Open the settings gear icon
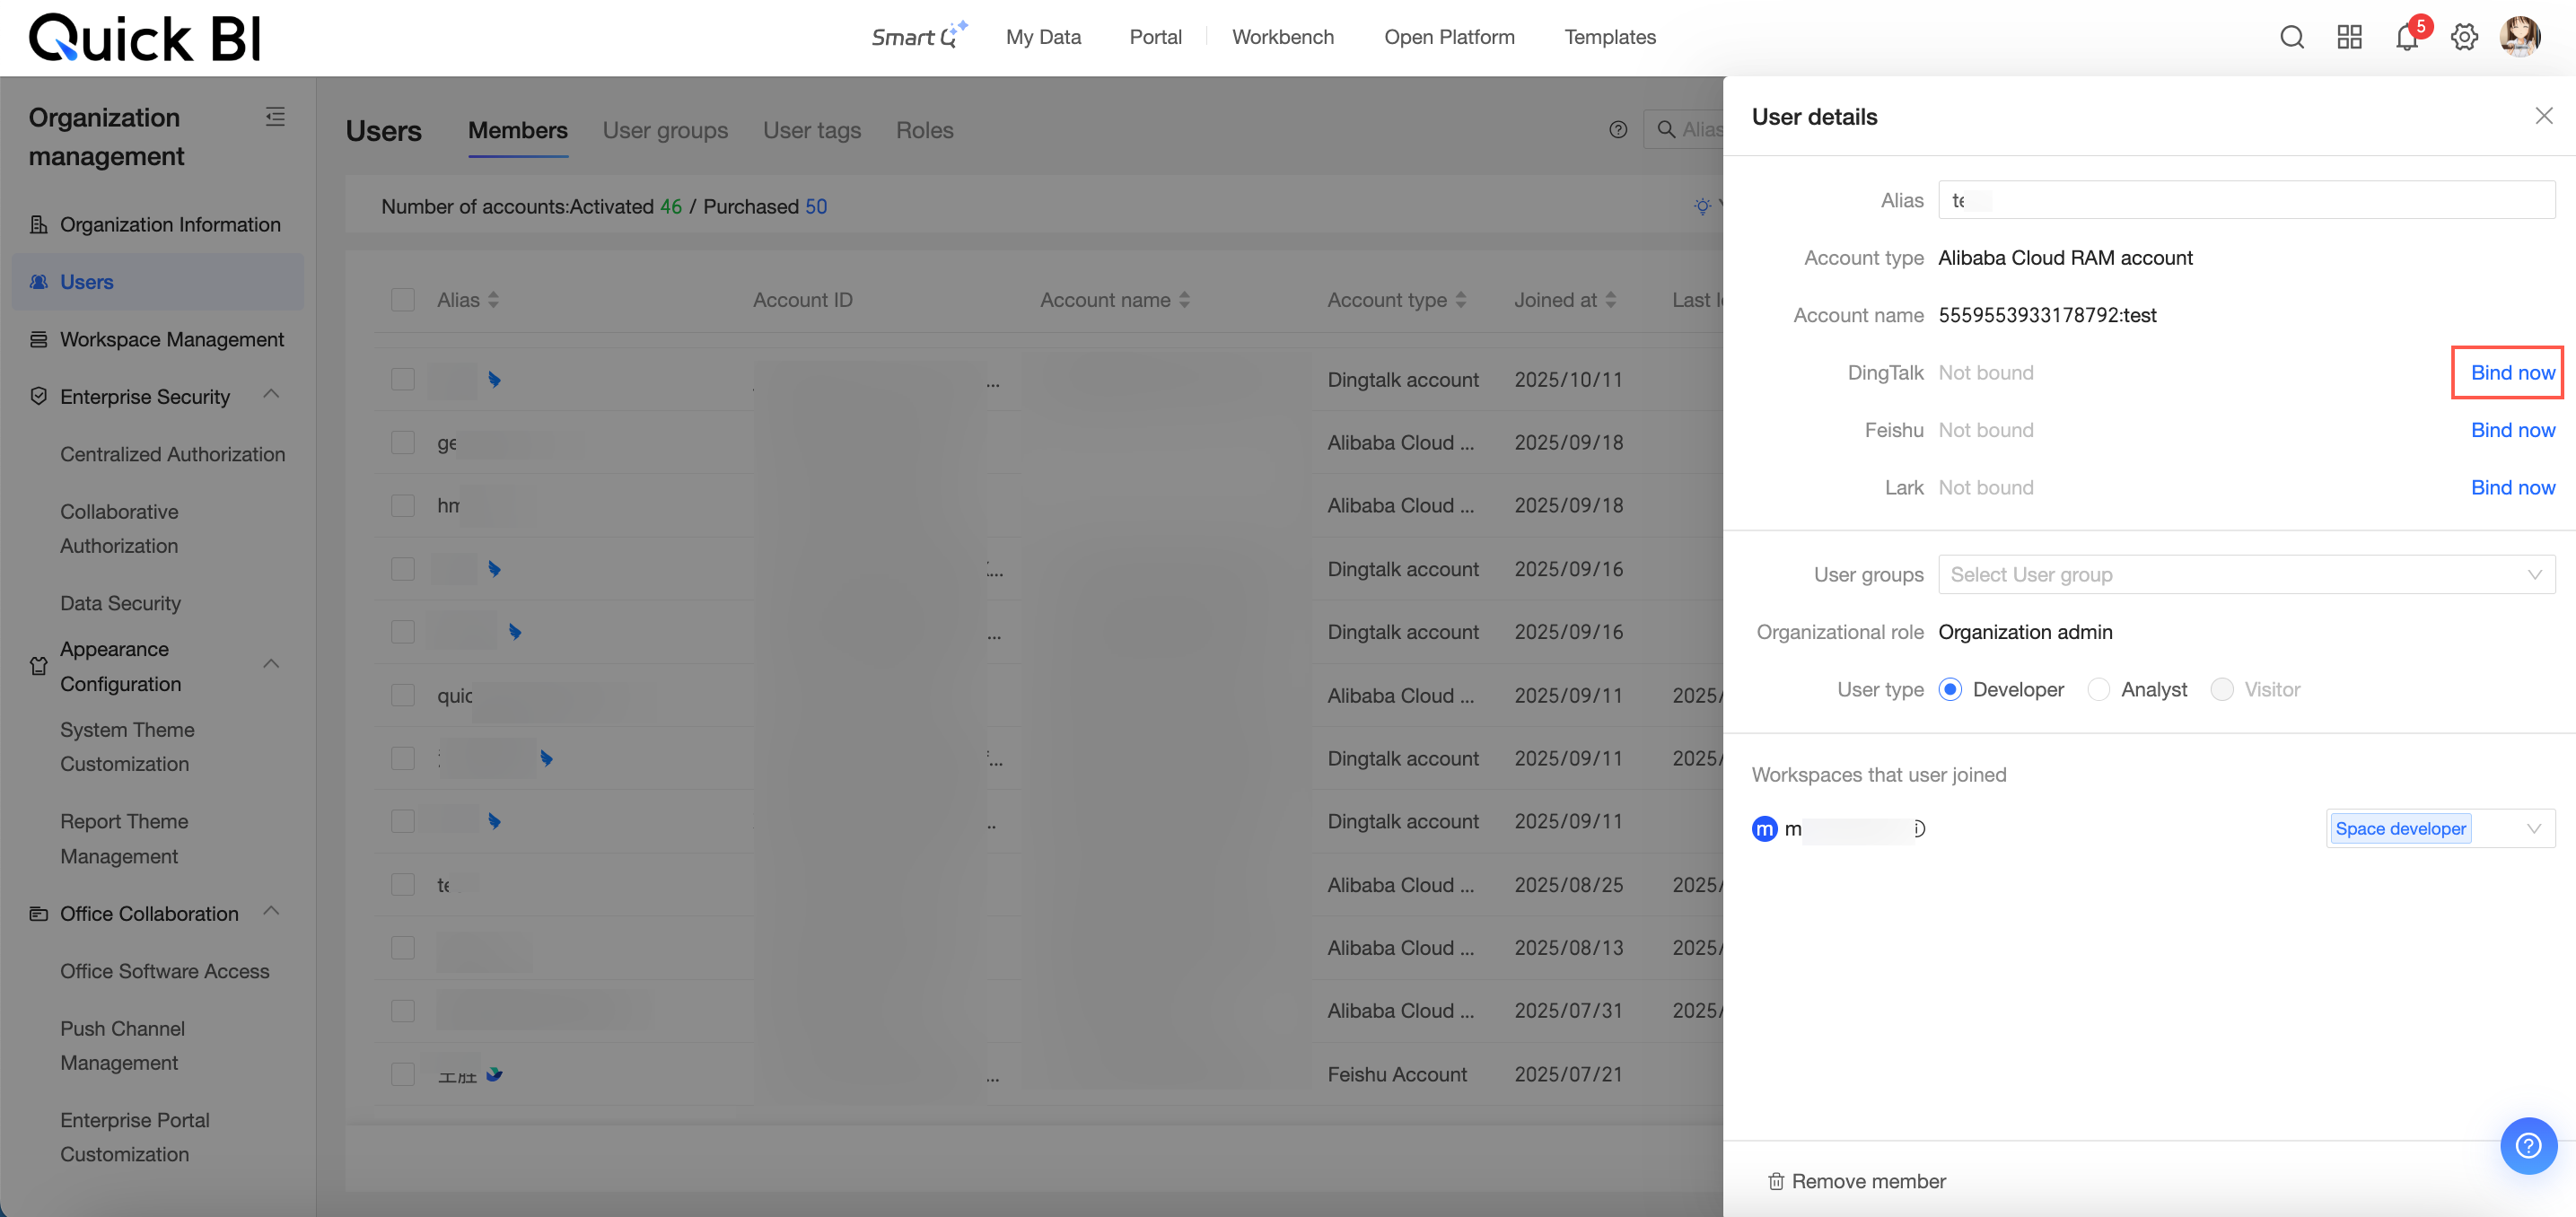The width and height of the screenshot is (2576, 1217). tap(2463, 38)
